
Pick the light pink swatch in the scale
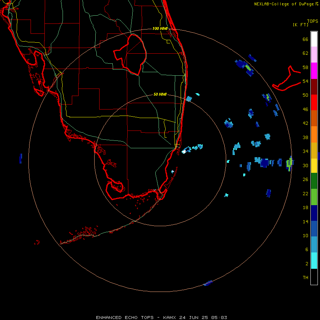[x=314, y=54]
